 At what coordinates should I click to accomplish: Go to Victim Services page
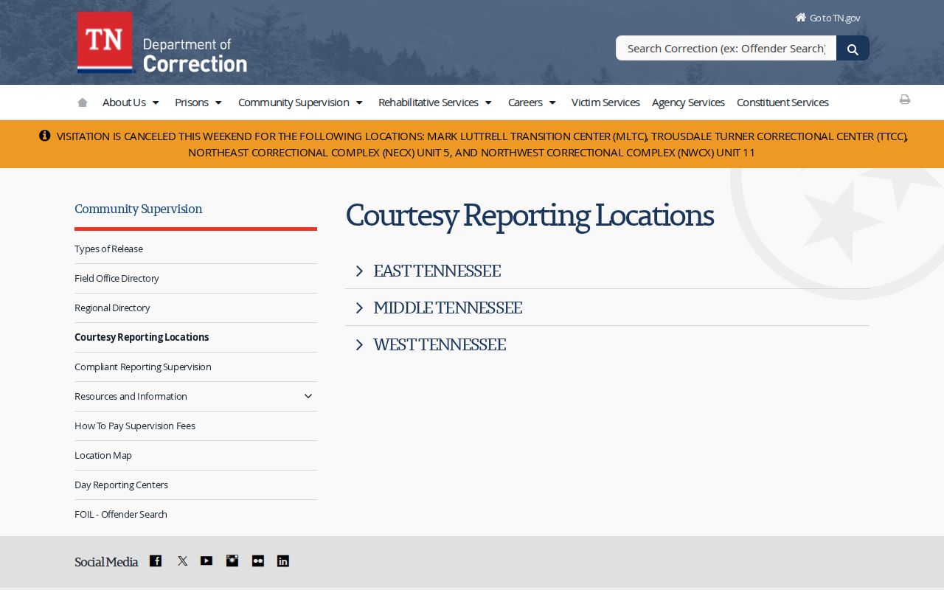click(605, 103)
